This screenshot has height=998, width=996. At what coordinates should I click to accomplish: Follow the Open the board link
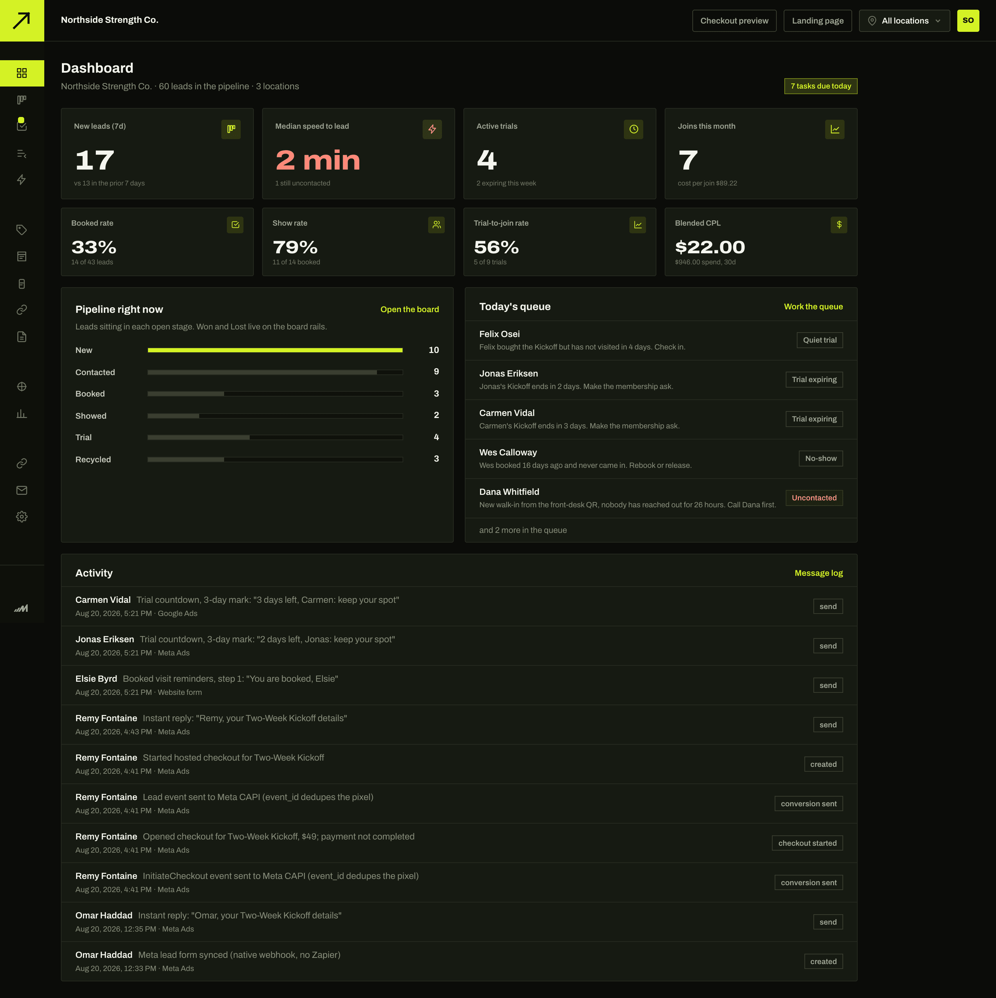409,309
